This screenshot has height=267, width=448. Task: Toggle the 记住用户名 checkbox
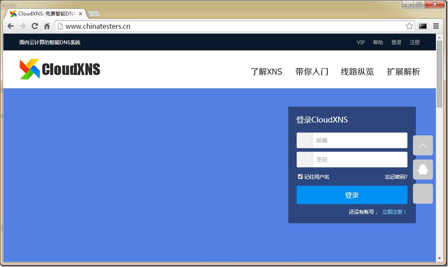click(300, 177)
